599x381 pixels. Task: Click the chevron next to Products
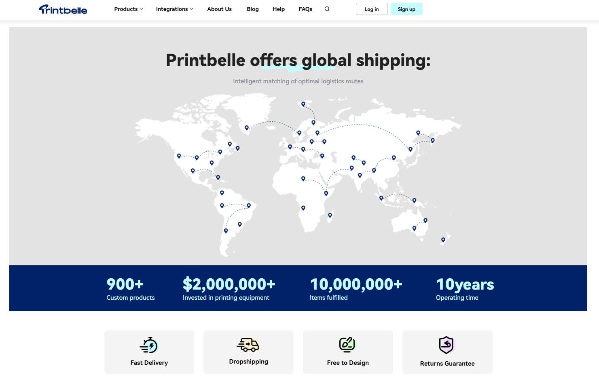coord(141,9)
